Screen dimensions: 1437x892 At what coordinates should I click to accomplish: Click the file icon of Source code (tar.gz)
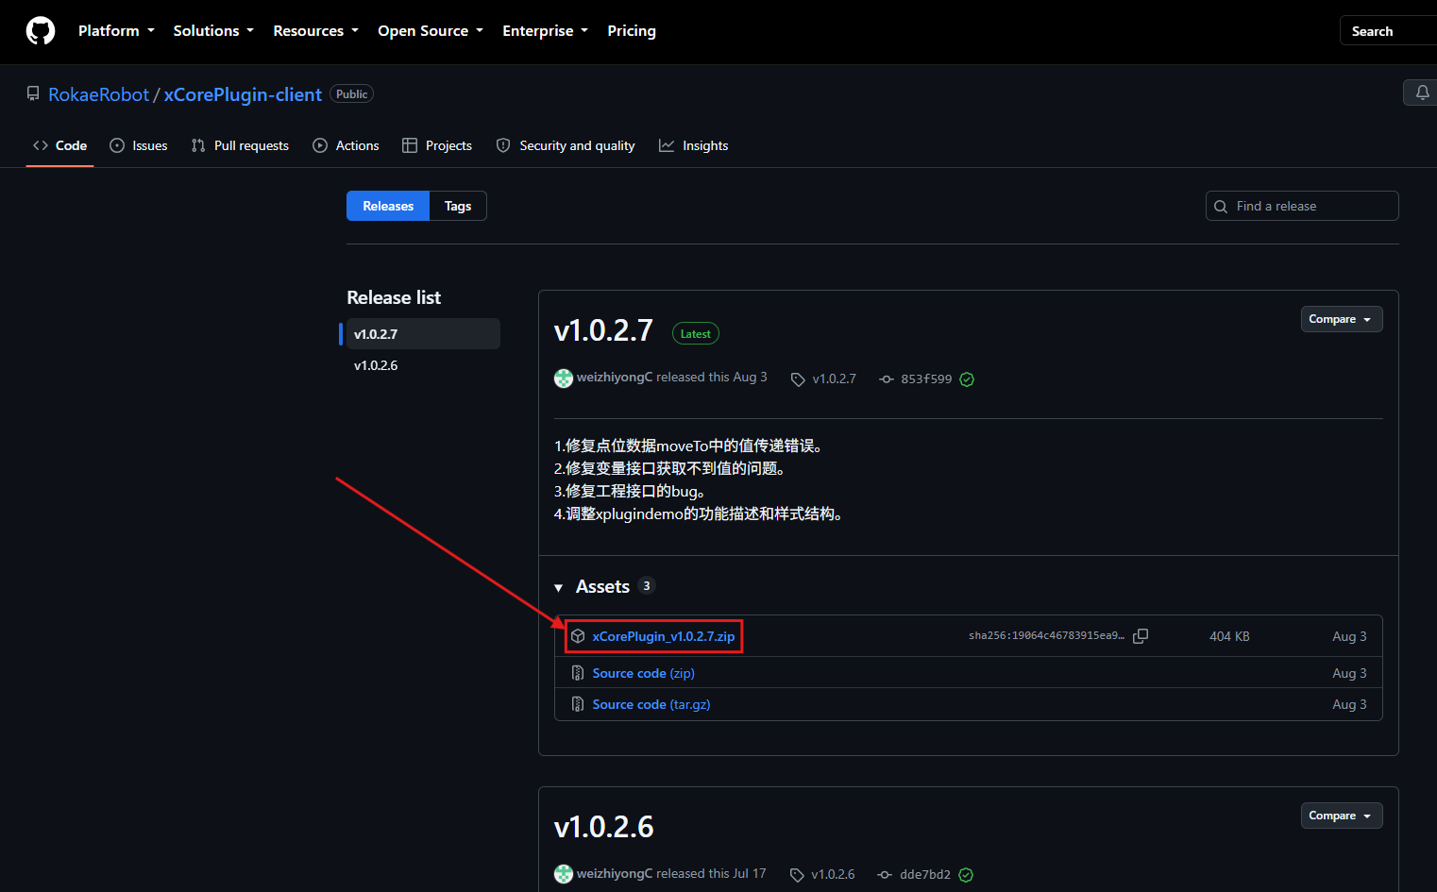click(578, 704)
